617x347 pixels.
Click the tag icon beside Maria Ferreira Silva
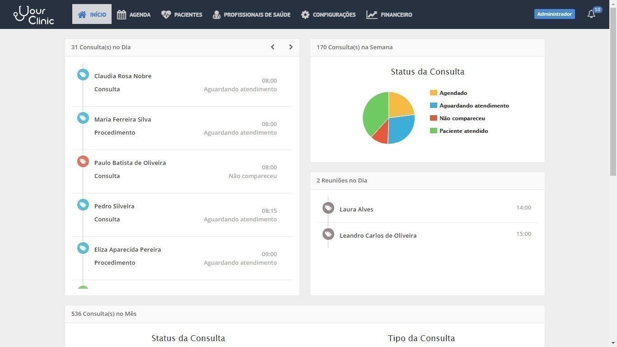83,118
